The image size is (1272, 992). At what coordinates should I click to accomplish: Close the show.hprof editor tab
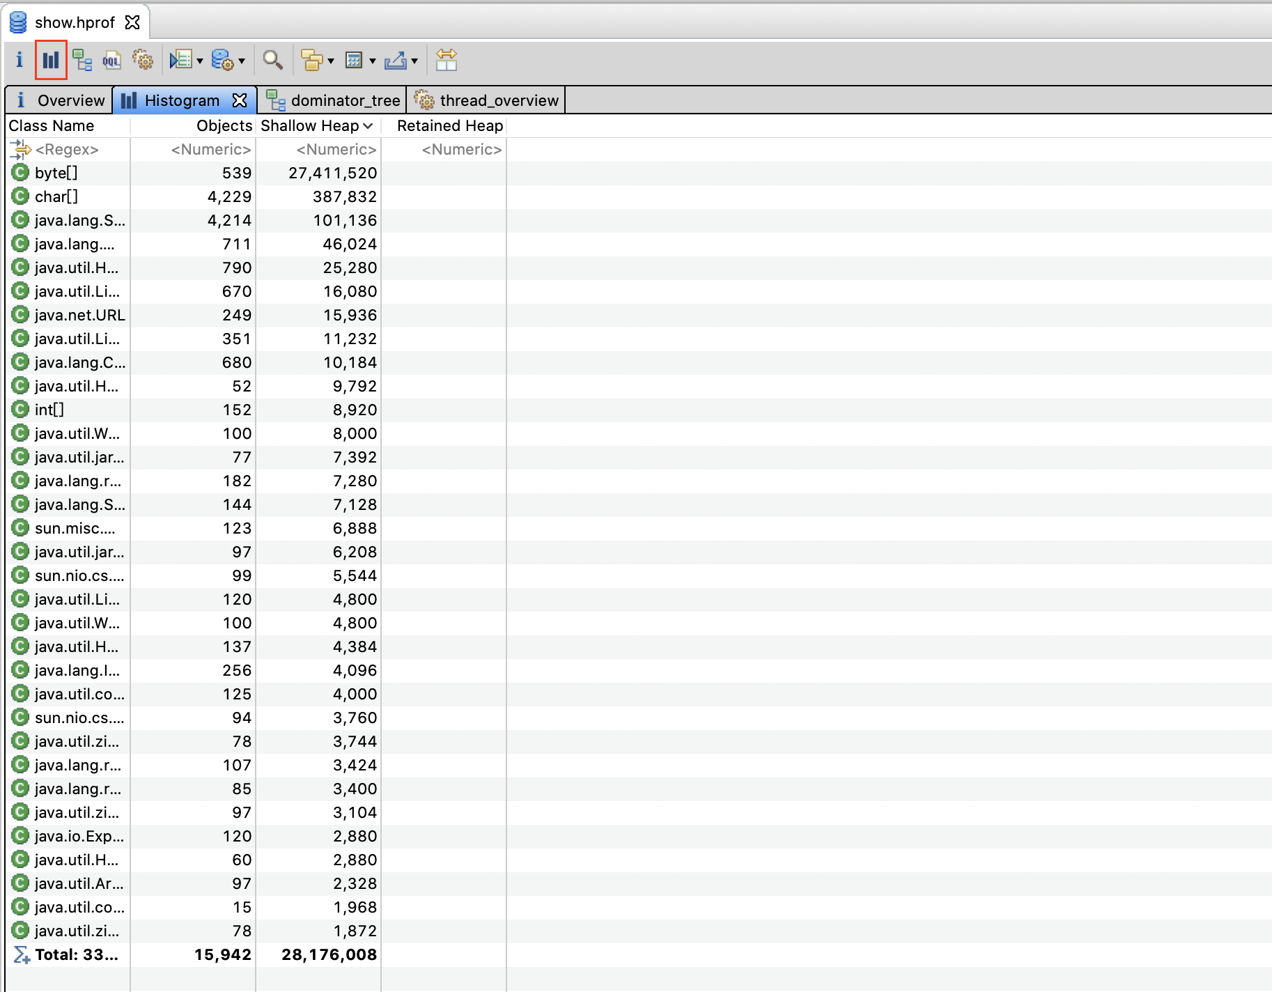coord(132,22)
